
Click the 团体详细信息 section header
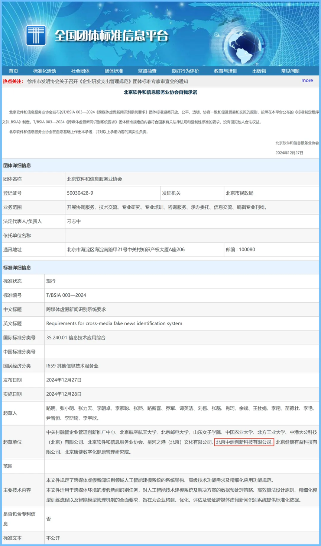17,166
